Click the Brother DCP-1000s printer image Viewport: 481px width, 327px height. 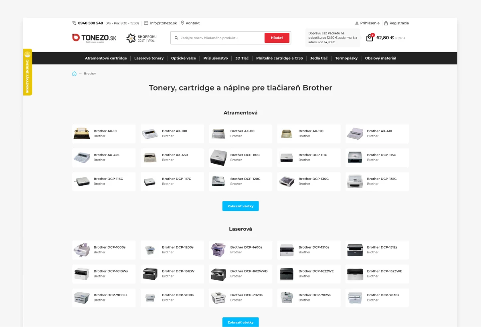tap(82, 250)
